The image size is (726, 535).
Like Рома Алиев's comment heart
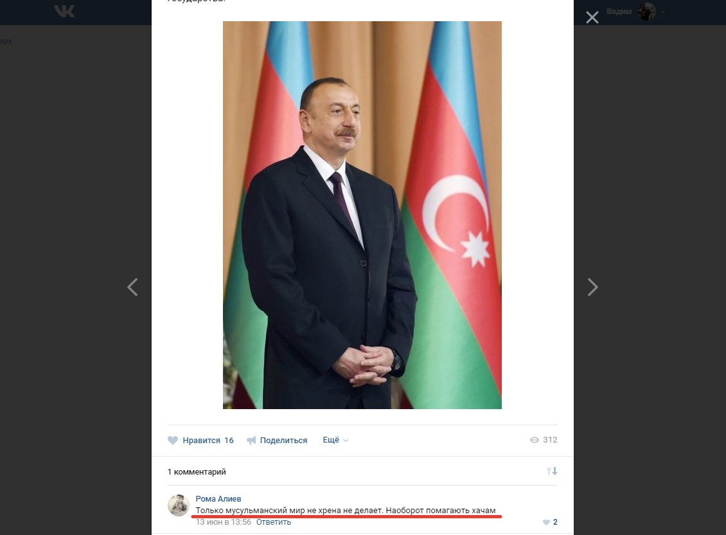(546, 522)
